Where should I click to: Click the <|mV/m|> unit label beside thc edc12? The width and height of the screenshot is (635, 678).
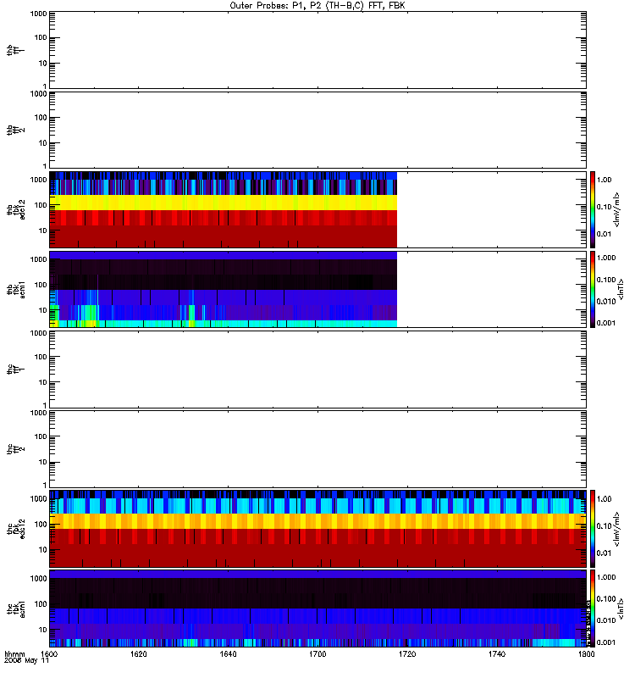(x=617, y=529)
